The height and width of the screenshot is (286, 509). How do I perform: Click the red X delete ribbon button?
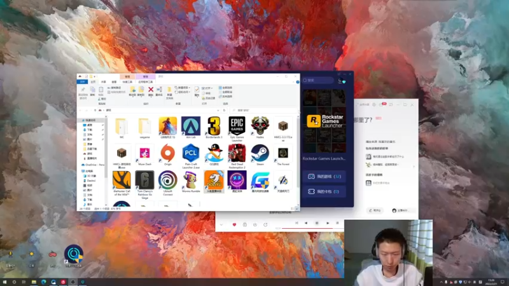coord(151,90)
